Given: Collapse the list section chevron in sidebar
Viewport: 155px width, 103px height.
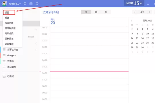Looking at the screenshot, I should [x=36, y=44].
